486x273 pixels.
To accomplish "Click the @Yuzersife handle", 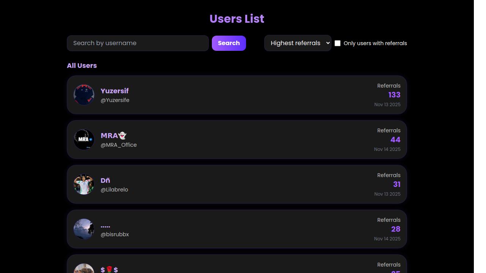I will 115,100.
